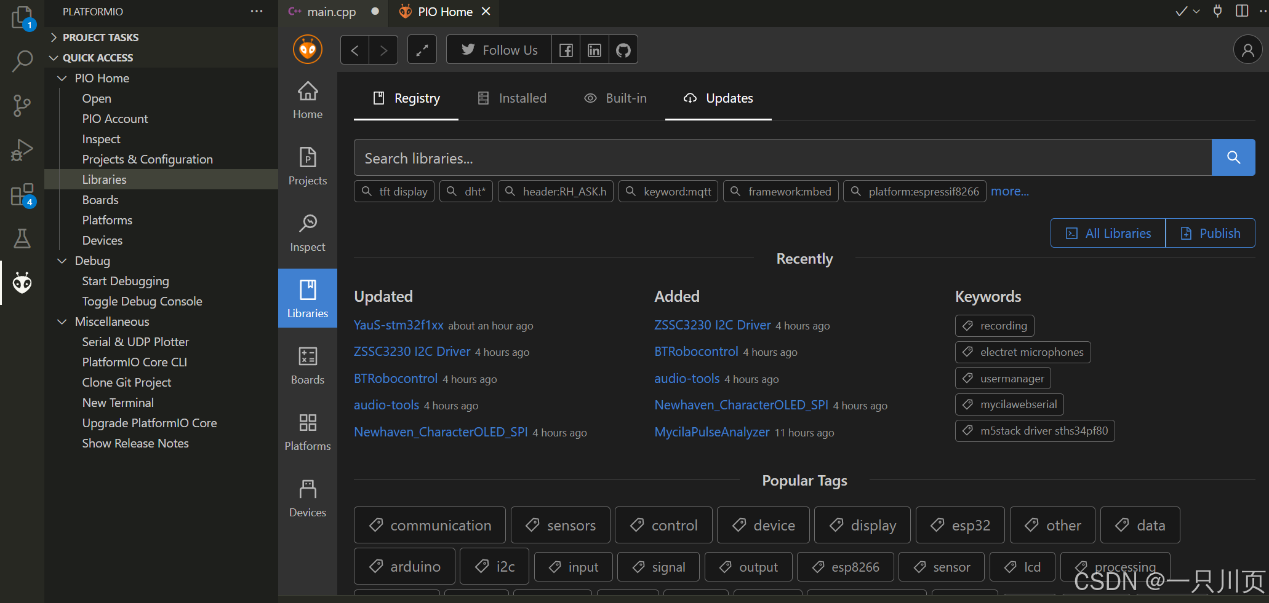This screenshot has width=1269, height=603.
Task: Open the Search view in activity bar
Action: click(x=22, y=61)
